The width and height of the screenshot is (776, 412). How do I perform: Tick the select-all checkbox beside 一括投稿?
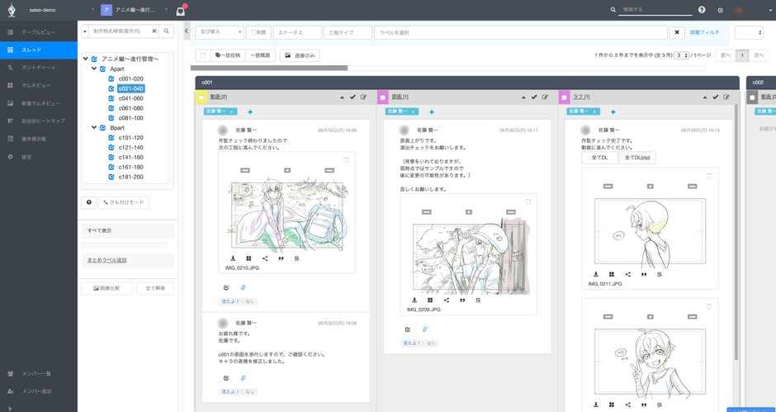pyautogui.click(x=203, y=55)
